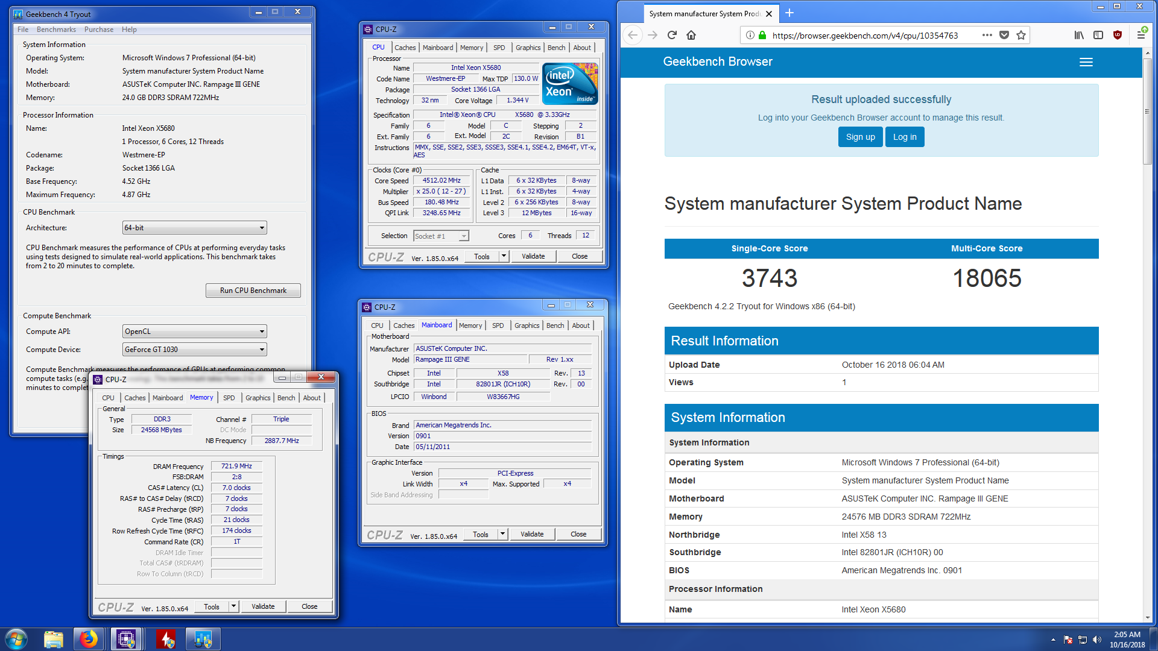
Task: Open Help menu in Geekbench
Action: (x=129, y=30)
